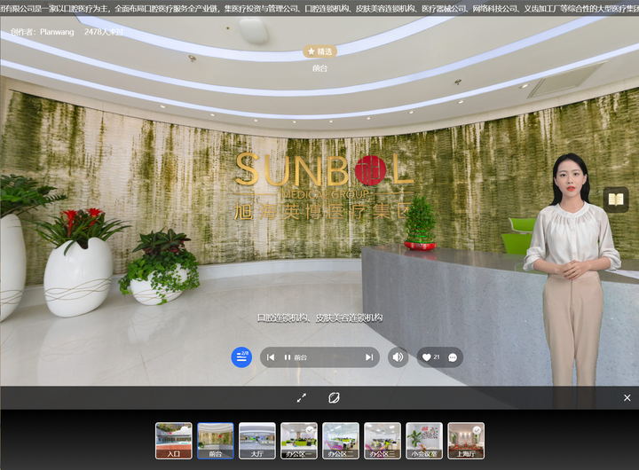Viewport: 639px width, 470px height.
Task: Click the virtual guide woman
Action: click(x=572, y=269)
